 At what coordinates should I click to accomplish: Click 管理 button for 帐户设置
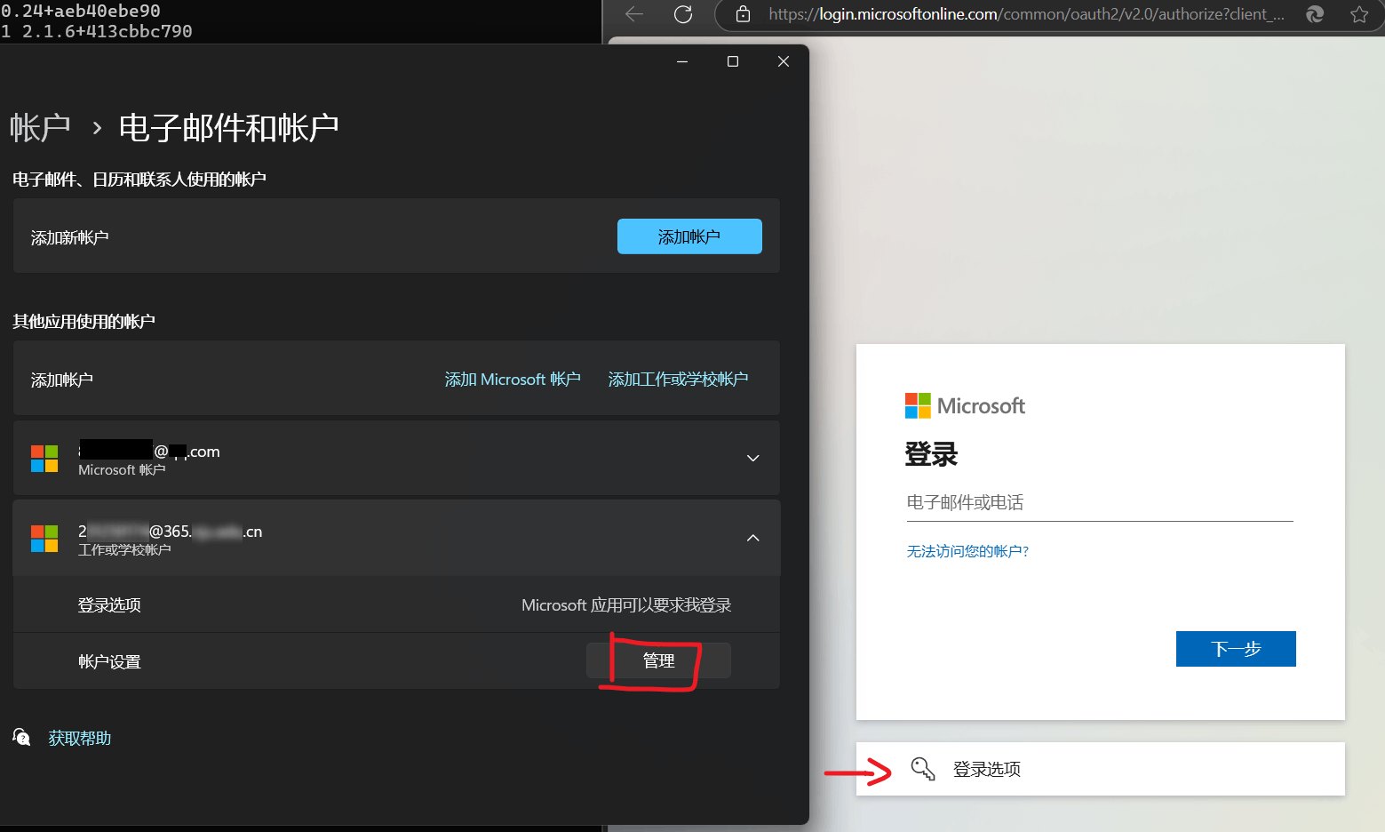click(658, 660)
